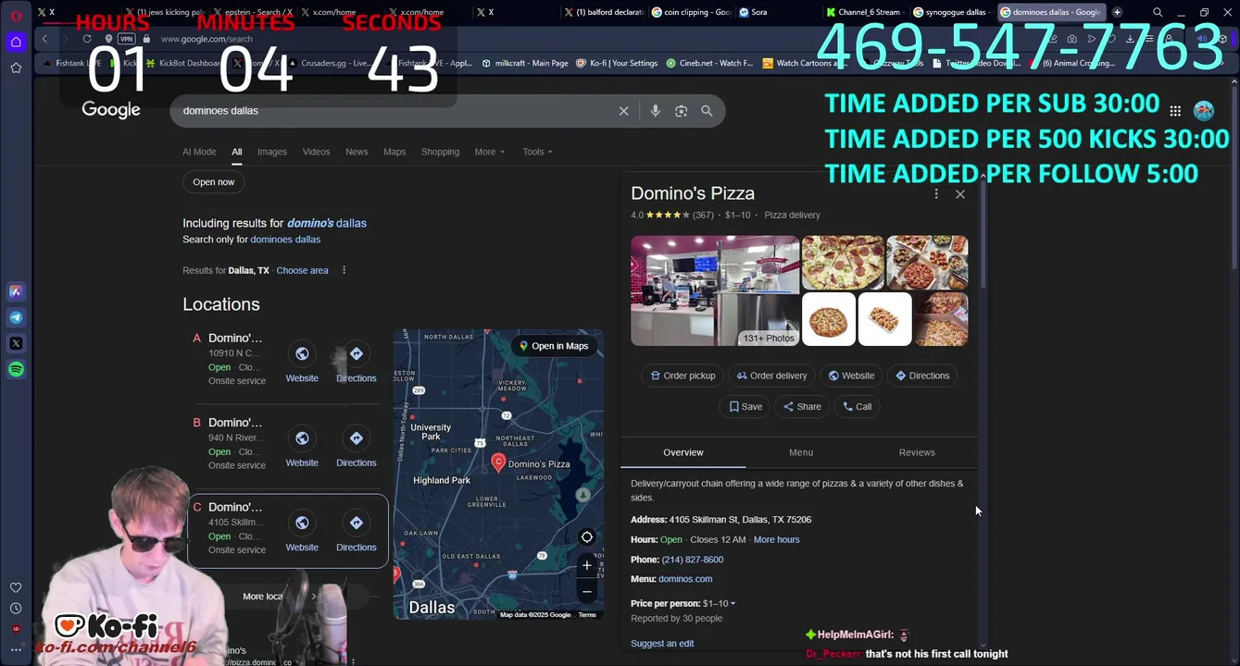The image size is (1240, 666).
Task: Open the Google apps grid
Action: pos(1175,111)
